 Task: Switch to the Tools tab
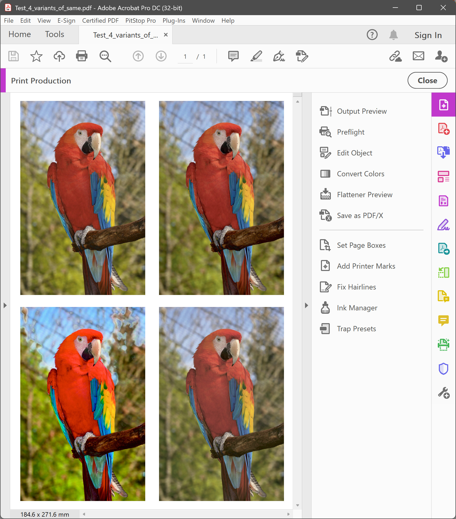(x=54, y=34)
